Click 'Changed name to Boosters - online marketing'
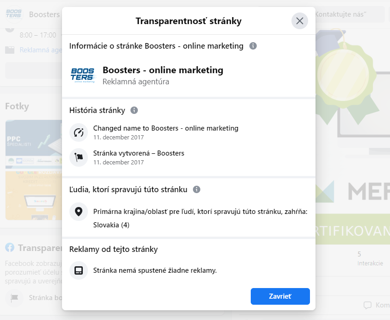The image size is (390, 320). point(166,128)
